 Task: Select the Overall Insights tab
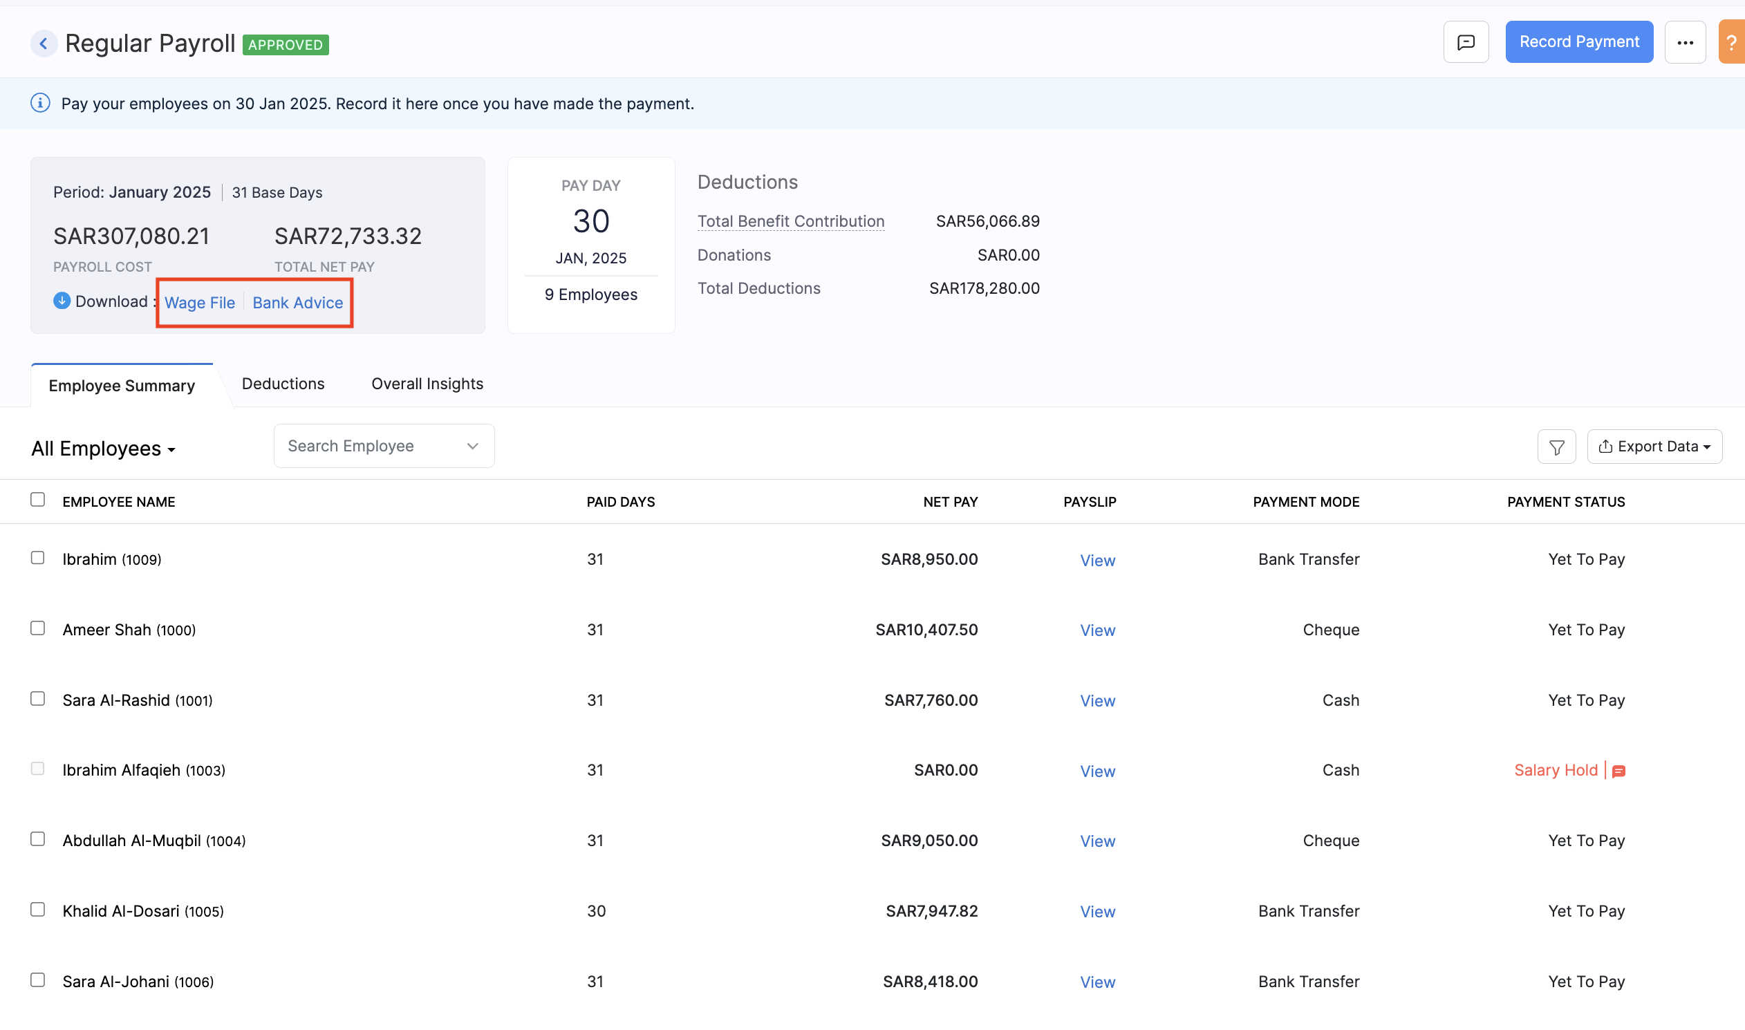[x=427, y=382]
